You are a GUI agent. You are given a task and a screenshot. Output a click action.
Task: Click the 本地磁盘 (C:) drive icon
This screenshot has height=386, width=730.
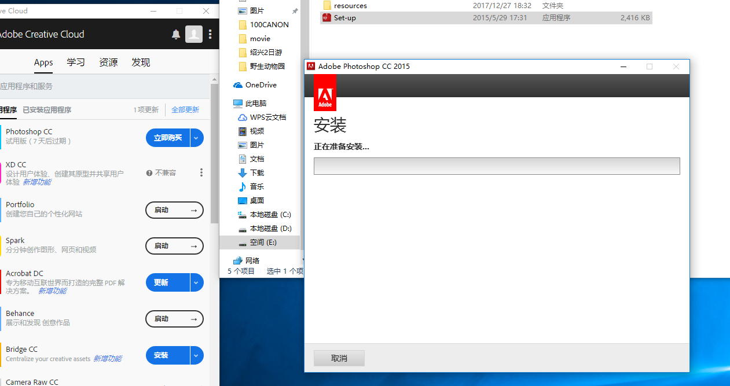coord(243,215)
